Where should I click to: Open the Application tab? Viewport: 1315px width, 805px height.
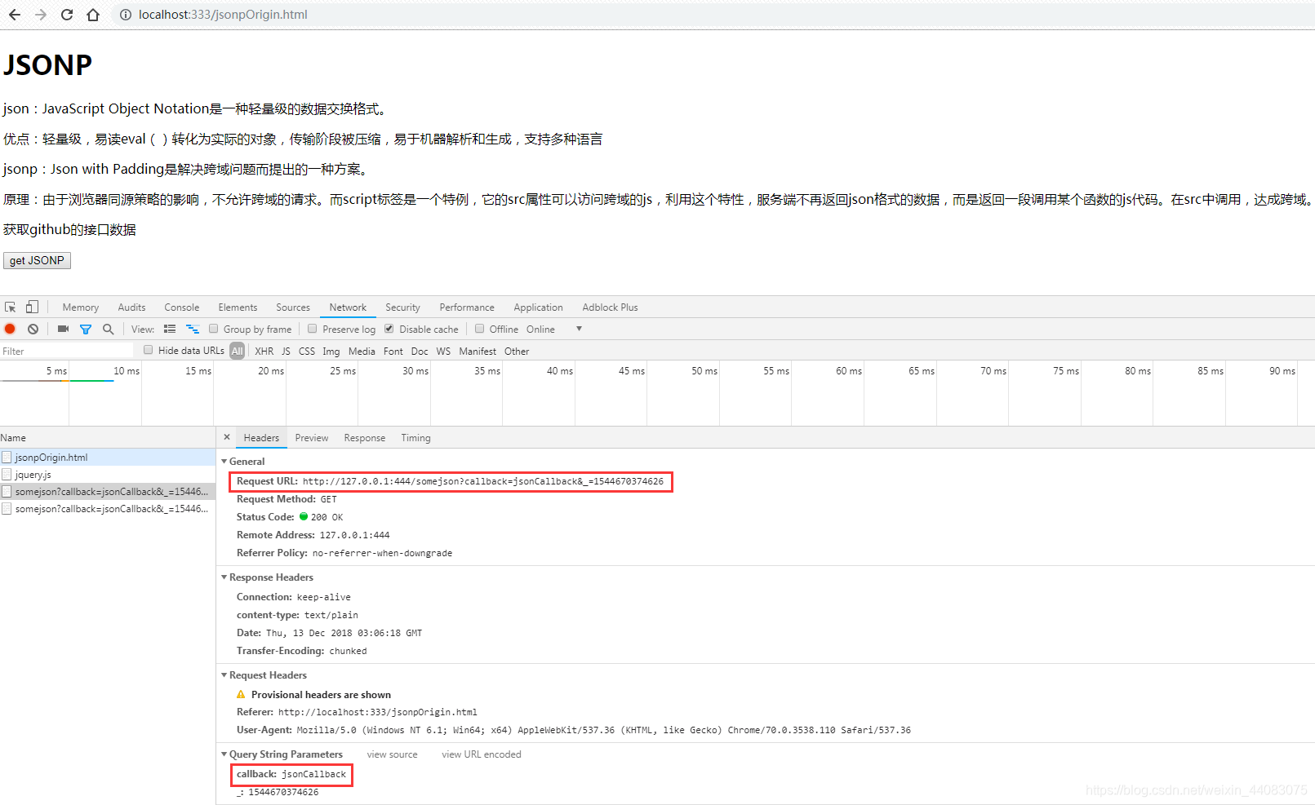tap(538, 307)
